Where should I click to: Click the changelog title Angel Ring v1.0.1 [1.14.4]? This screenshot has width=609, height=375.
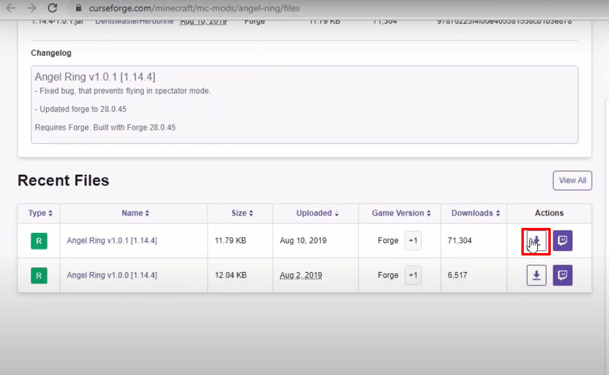95,77
